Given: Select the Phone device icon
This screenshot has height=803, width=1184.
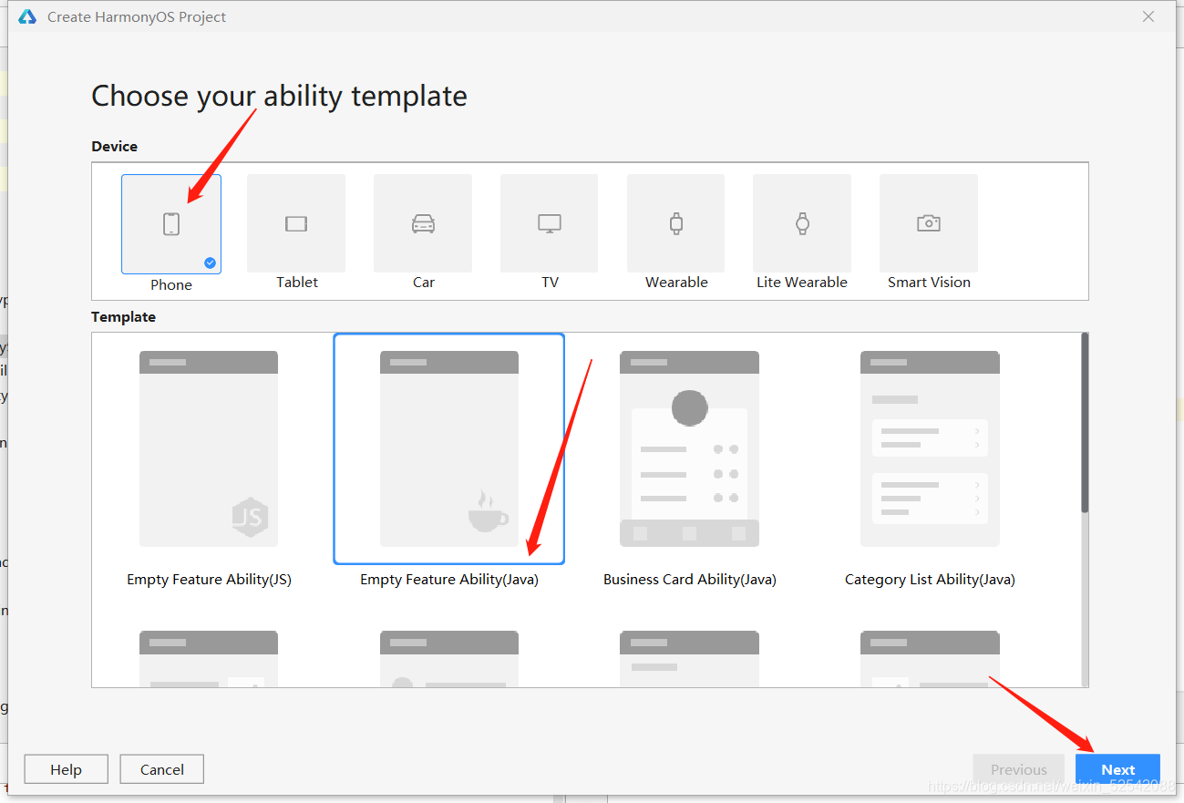Looking at the screenshot, I should (x=171, y=224).
